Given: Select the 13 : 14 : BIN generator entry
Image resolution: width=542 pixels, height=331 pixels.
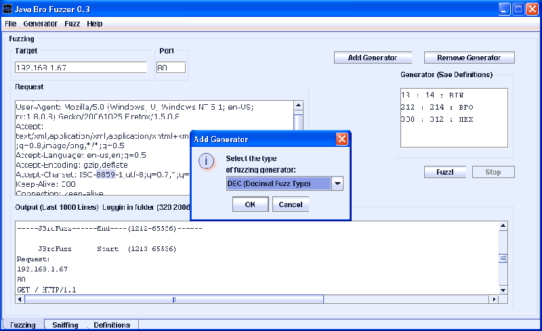Looking at the screenshot, I should pyautogui.click(x=432, y=95).
